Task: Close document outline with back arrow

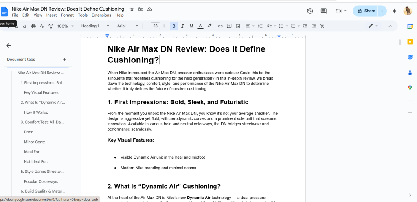Action: click(9, 45)
